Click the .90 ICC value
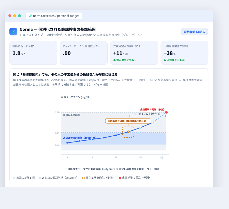Image resolution: width=229 pixels, height=209 pixels. [x=67, y=53]
